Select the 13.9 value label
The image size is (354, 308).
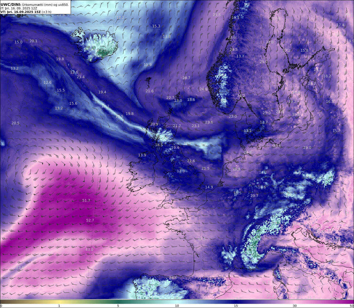(x=142, y=155)
